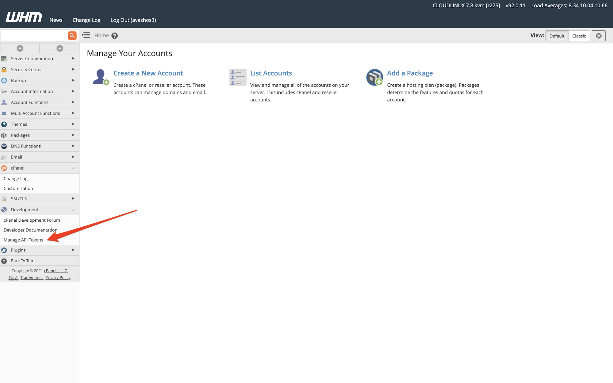This screenshot has width=613, height=383.
Task: Open Developer Documentation
Action: tap(30, 230)
